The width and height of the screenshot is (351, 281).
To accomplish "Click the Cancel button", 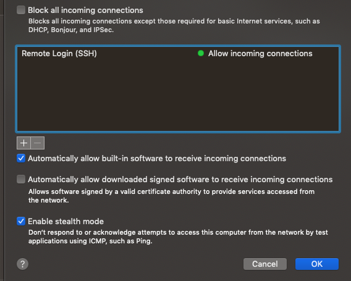I will click(x=265, y=264).
